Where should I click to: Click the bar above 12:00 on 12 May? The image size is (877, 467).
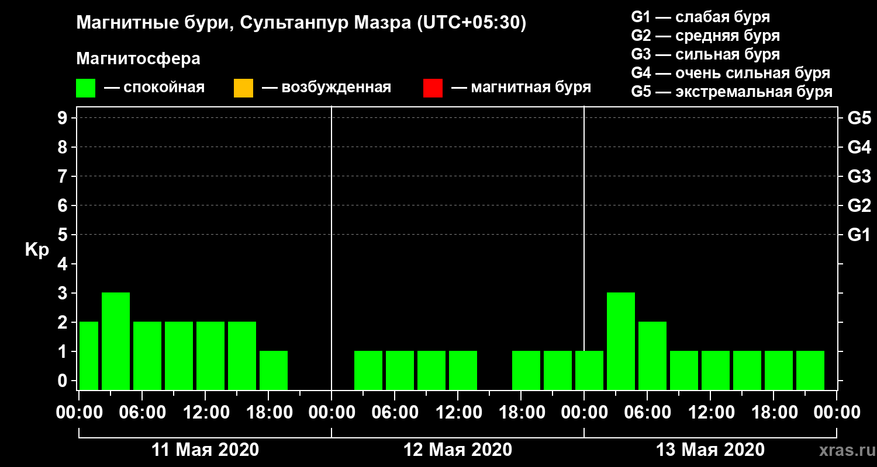pyautogui.click(x=463, y=370)
